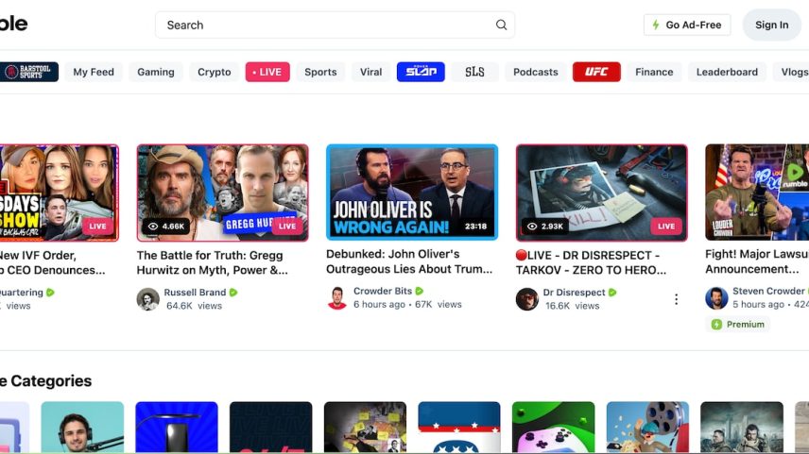
Task: Click the Go Ad-Free button
Action: coord(687,25)
